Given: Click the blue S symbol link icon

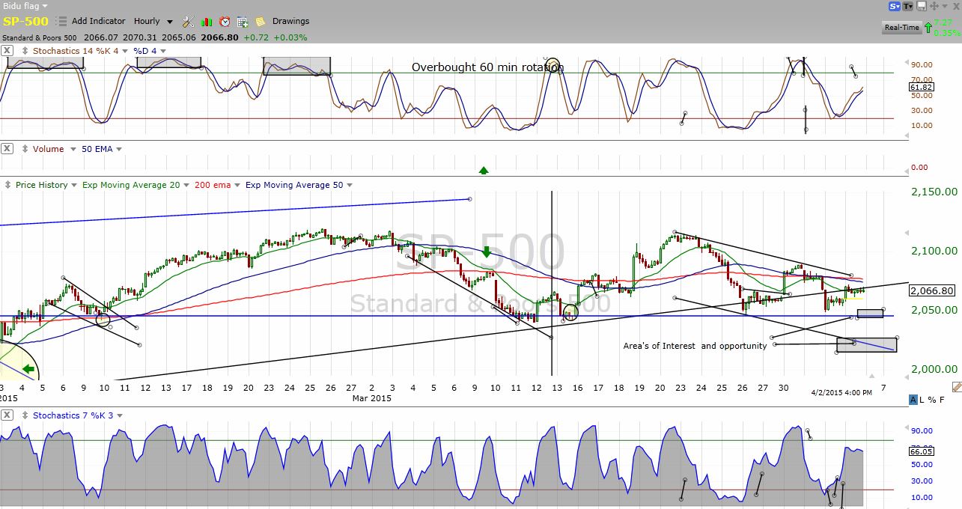Looking at the screenshot, I should pyautogui.click(x=894, y=6).
